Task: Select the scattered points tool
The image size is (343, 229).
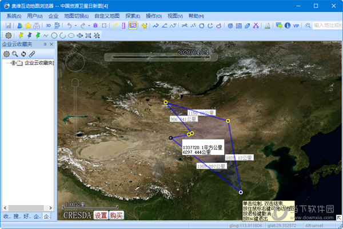Action: 193,26
